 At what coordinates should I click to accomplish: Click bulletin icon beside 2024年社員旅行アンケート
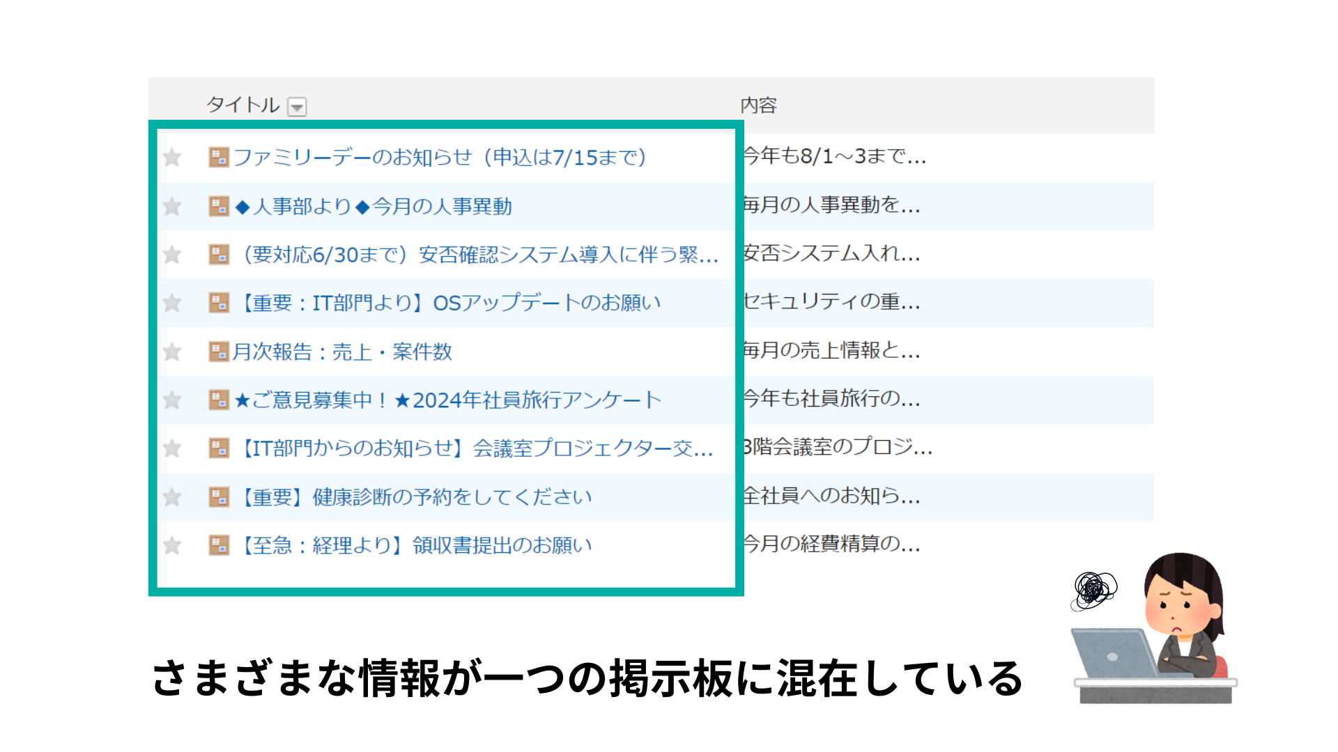click(x=219, y=400)
